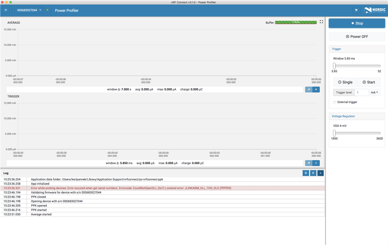Select the 'PPK closed' log row

pyautogui.click(x=162, y=197)
